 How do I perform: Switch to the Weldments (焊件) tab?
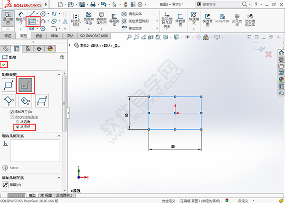[x=54, y=36]
